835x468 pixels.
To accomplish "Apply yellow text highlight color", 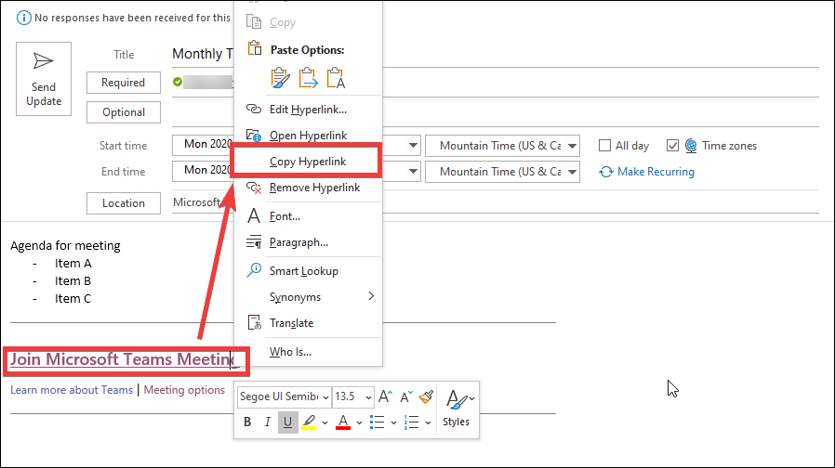I will [309, 422].
